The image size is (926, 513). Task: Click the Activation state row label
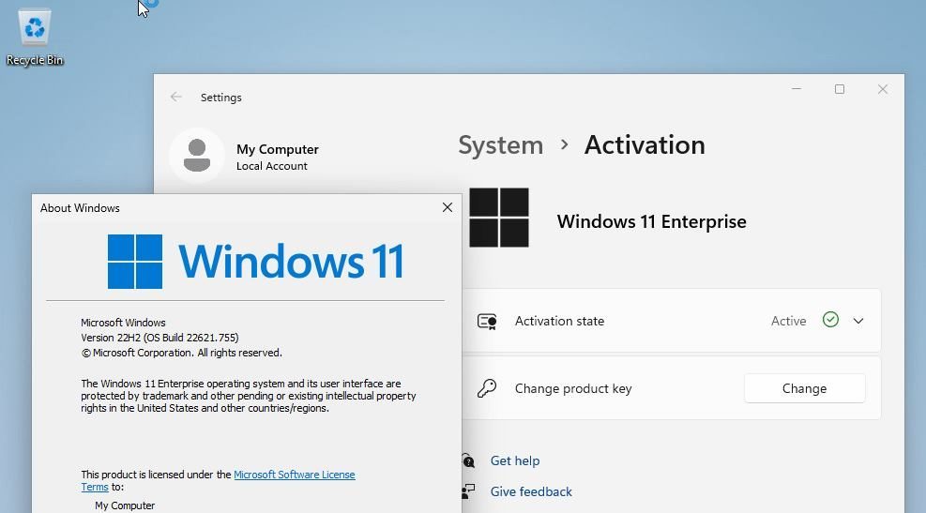point(559,321)
